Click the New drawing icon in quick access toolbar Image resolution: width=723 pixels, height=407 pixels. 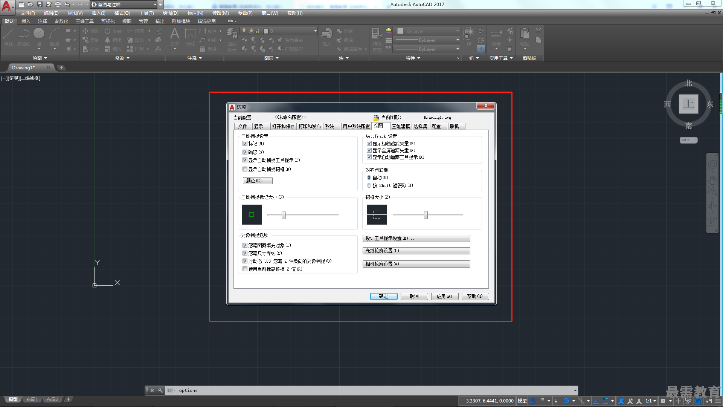coord(22,5)
